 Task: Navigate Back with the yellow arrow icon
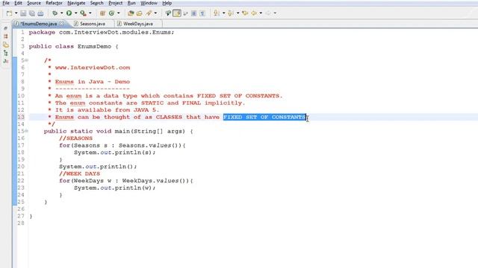coord(254,13)
